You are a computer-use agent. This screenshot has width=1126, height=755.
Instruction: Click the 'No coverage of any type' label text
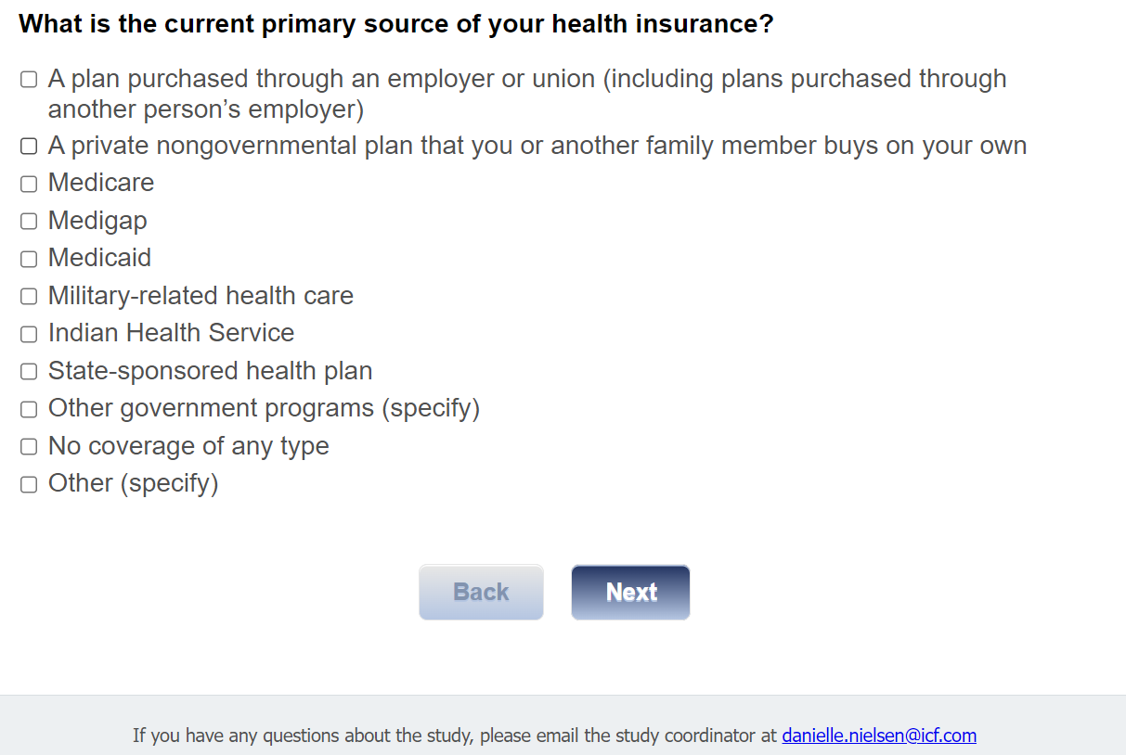coord(188,446)
